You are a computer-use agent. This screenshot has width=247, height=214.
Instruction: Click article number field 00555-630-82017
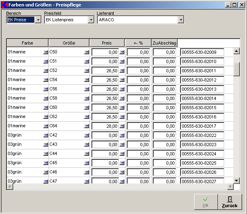(x=202, y=126)
